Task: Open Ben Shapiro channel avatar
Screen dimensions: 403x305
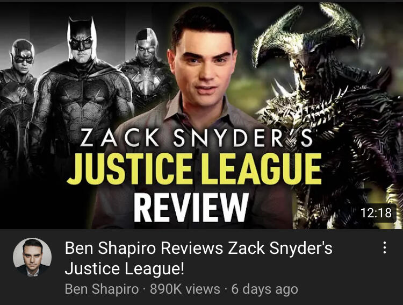Action: (x=32, y=257)
